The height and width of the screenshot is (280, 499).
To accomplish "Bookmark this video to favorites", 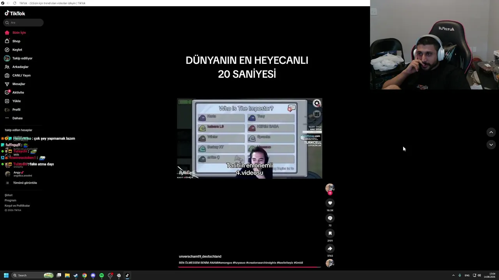I will point(330,233).
